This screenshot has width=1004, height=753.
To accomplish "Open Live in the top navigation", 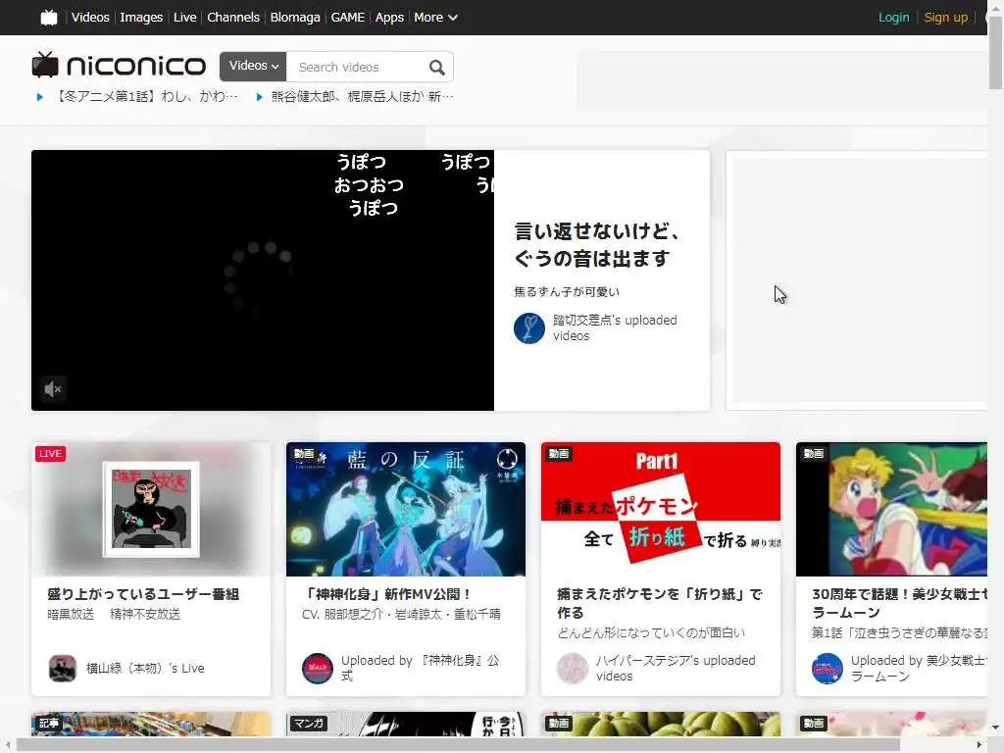I will click(x=184, y=18).
